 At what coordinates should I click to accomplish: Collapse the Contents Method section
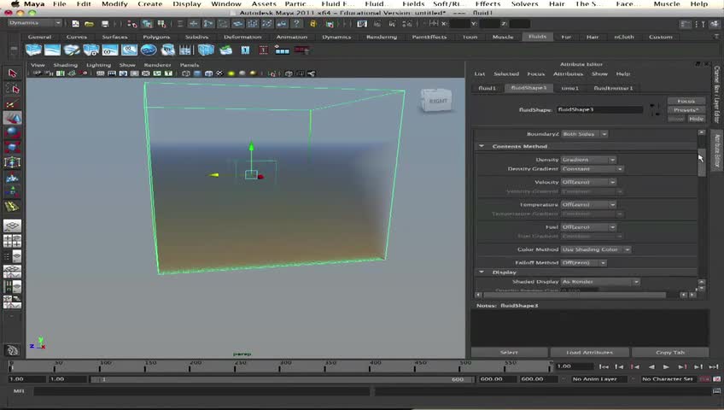tap(482, 146)
